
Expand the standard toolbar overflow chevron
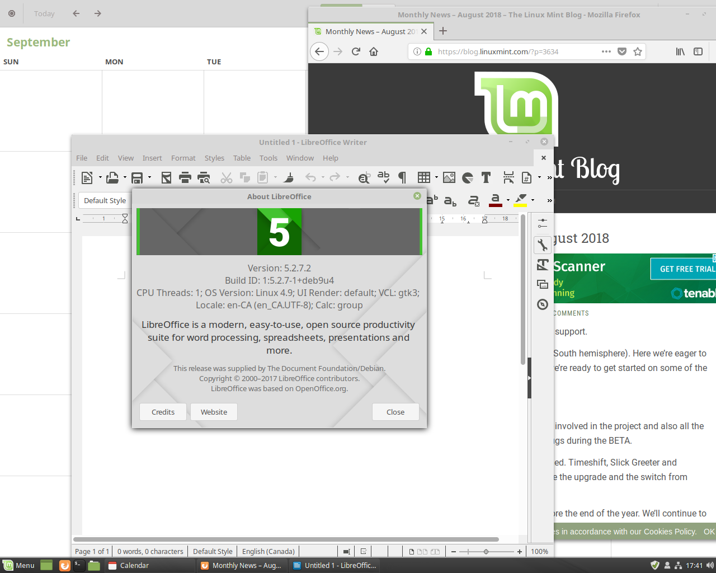[549, 178]
